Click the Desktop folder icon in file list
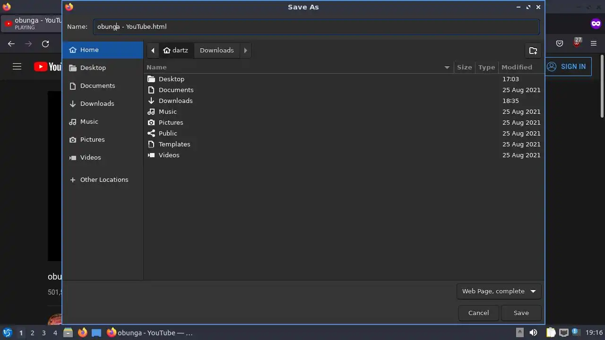Viewport: 605px width, 340px height. [x=151, y=79]
